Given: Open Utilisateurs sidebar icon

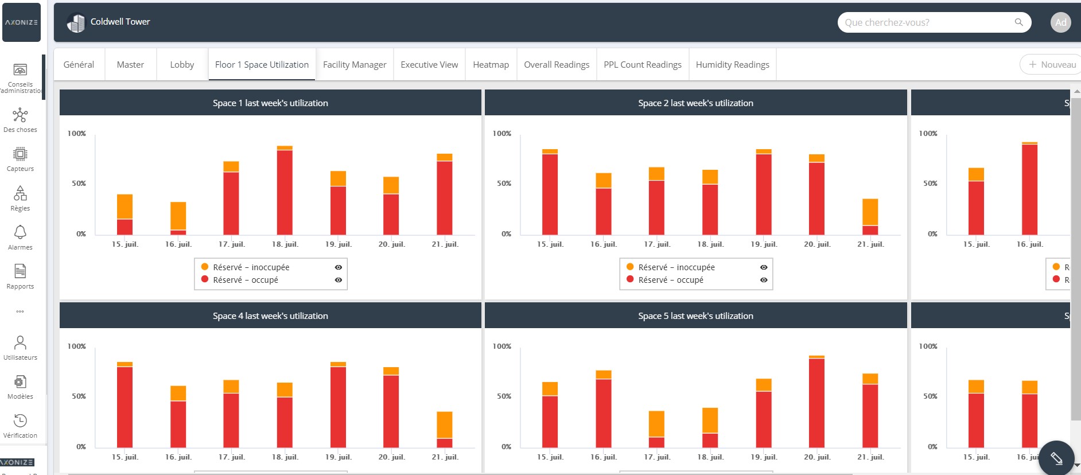Looking at the screenshot, I should pyautogui.click(x=20, y=342).
